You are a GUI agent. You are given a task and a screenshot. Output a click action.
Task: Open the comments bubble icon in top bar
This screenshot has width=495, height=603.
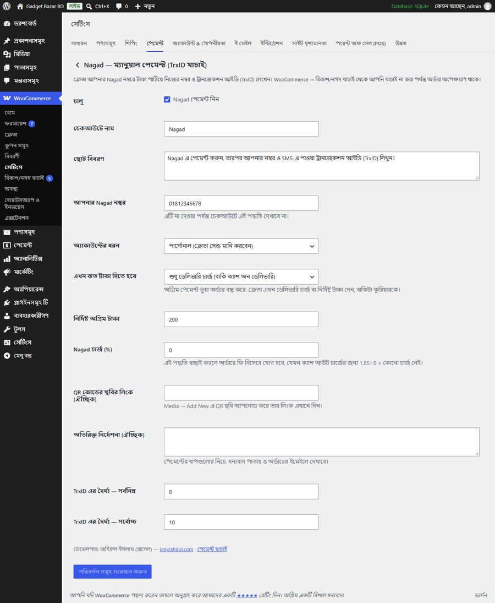pos(119,7)
